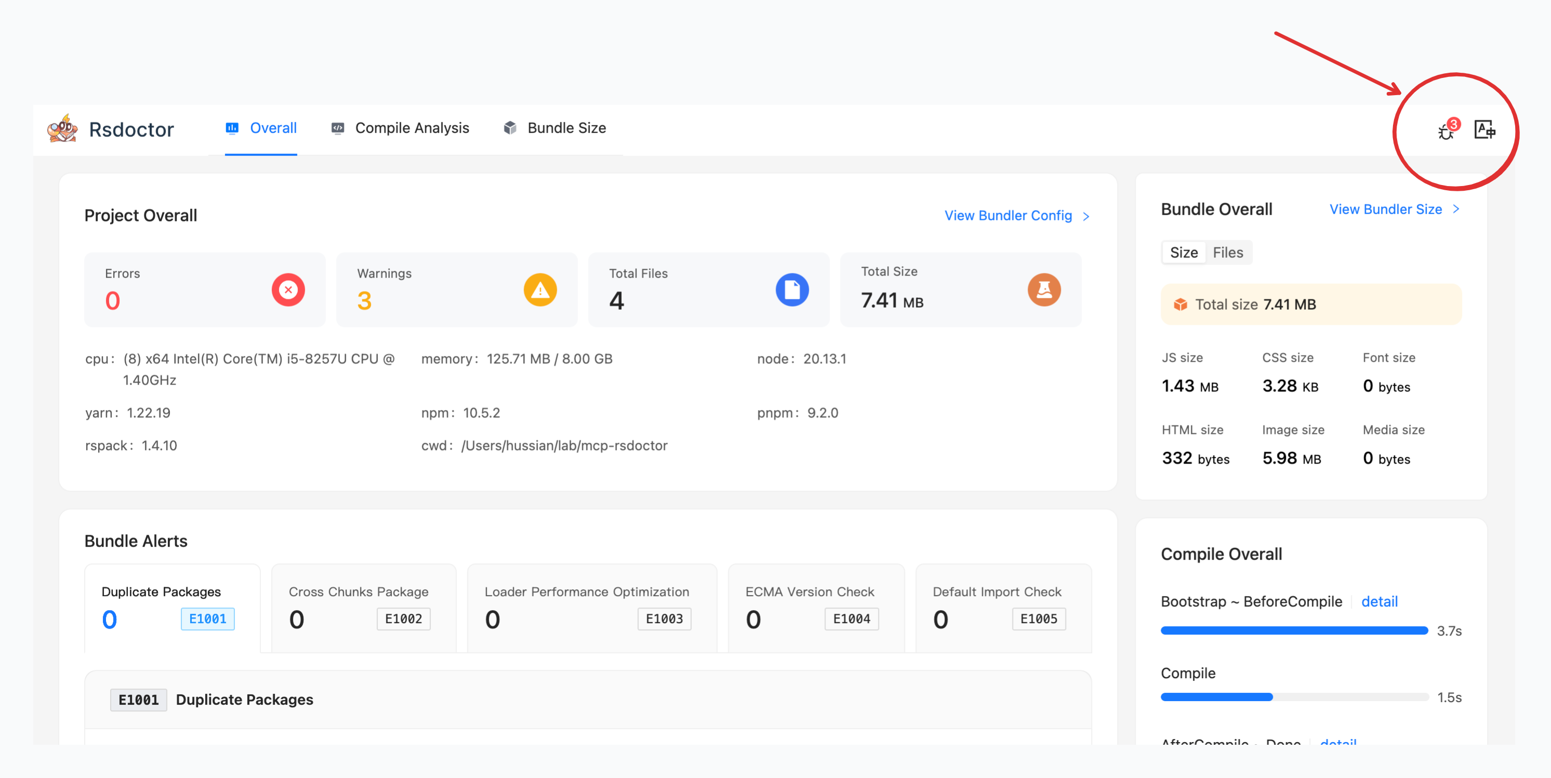Click the npm version 10.5.2 text

[481, 413]
